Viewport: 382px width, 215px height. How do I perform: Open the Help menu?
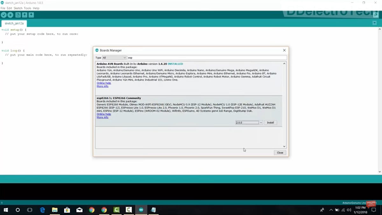[36, 8]
